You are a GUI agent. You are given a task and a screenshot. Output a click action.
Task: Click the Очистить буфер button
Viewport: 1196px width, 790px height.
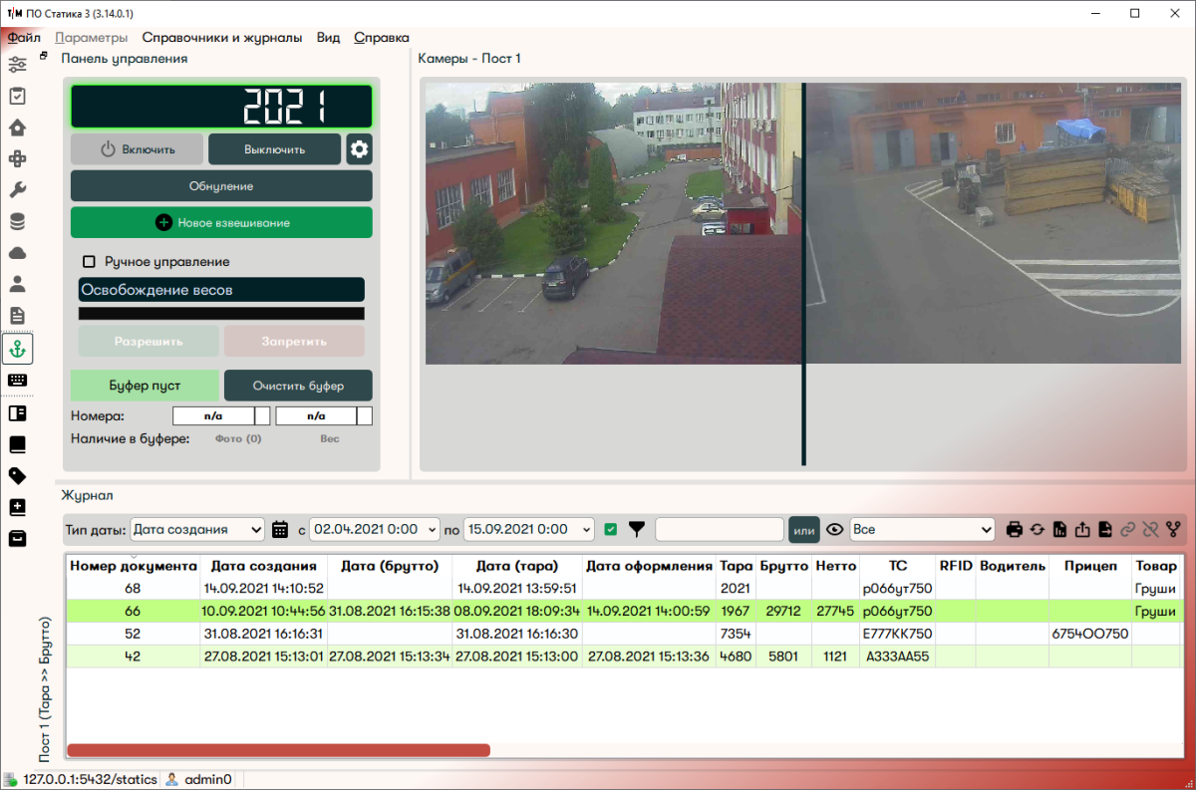(x=298, y=386)
